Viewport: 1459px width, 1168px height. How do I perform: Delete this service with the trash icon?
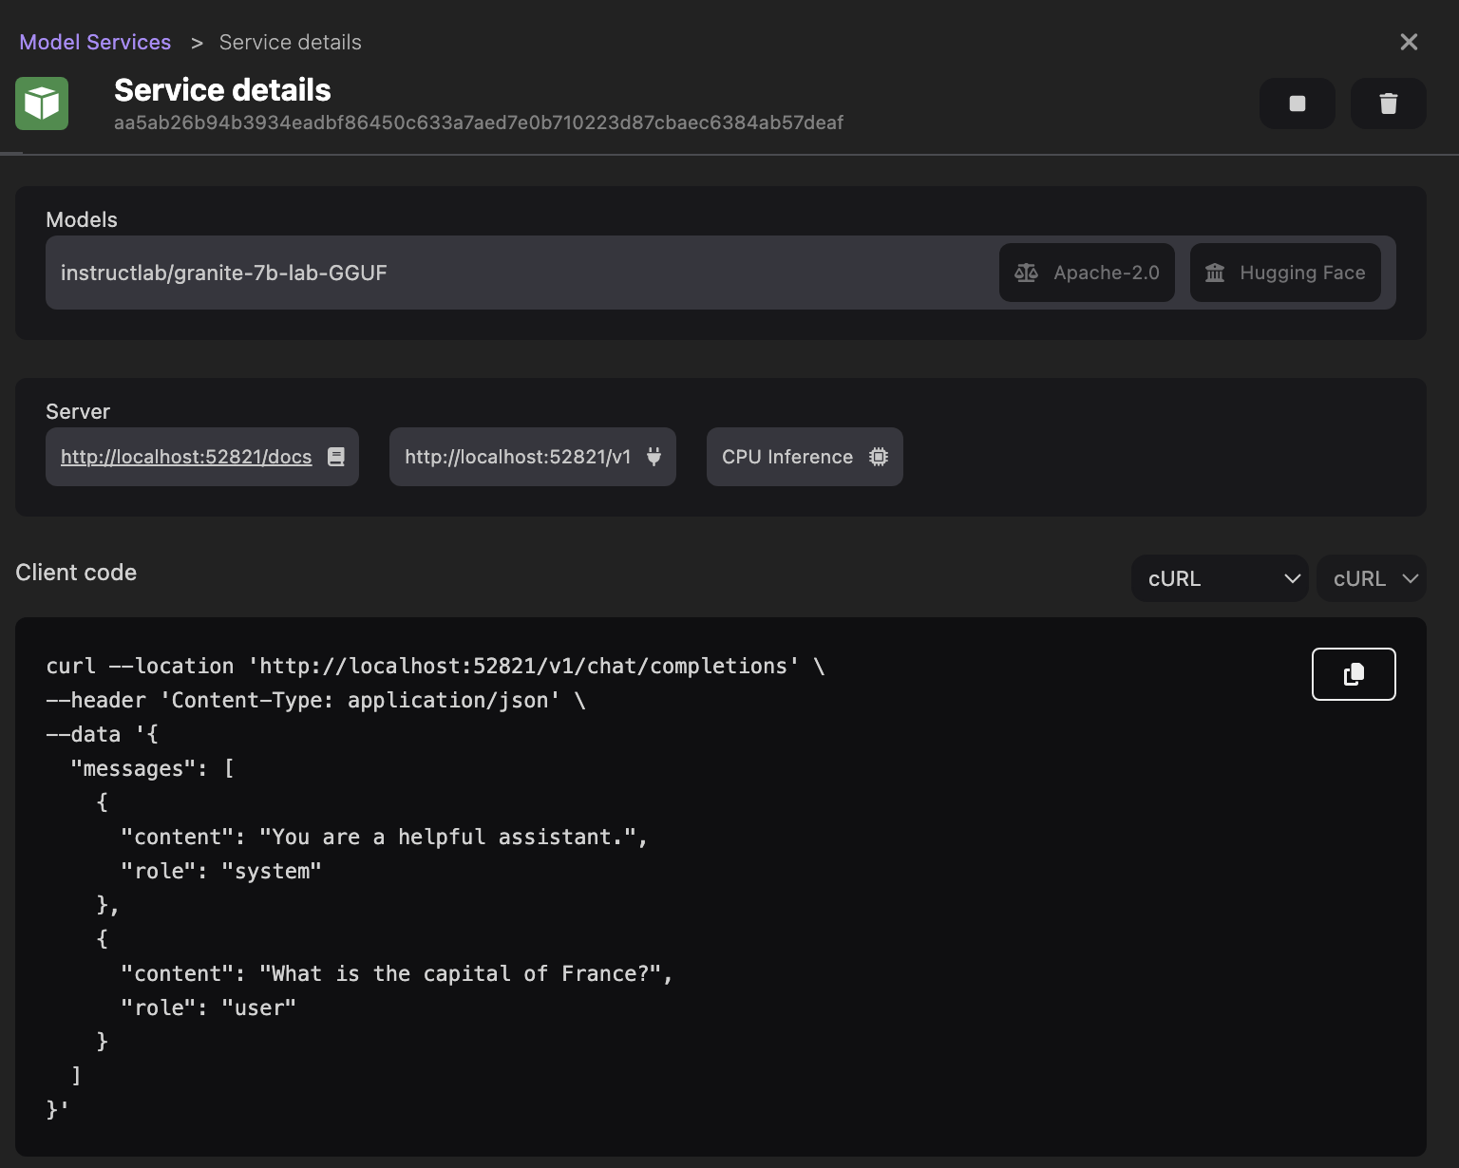[x=1388, y=104]
